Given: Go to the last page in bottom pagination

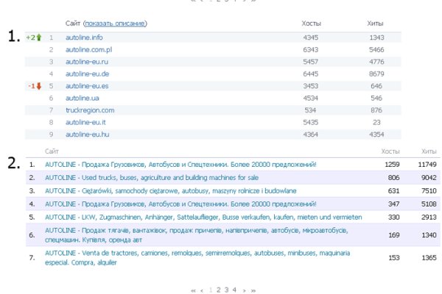Looking at the screenshot, I should [253, 290].
